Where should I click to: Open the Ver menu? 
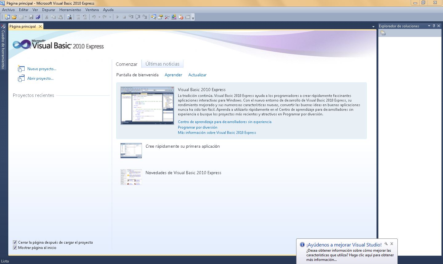tap(35, 10)
